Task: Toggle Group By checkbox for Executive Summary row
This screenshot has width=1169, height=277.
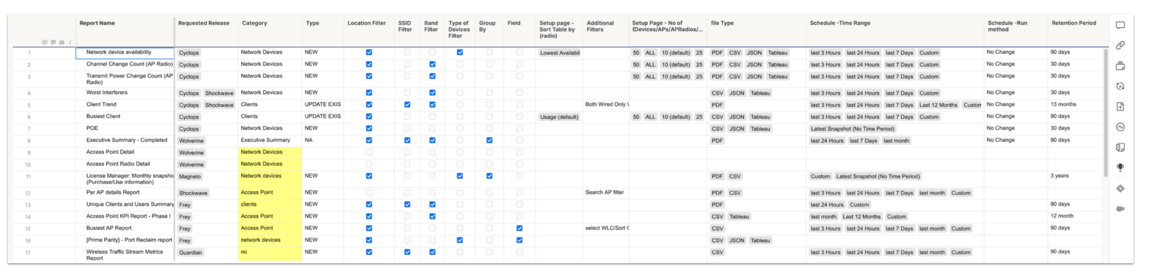Action: pos(489,140)
